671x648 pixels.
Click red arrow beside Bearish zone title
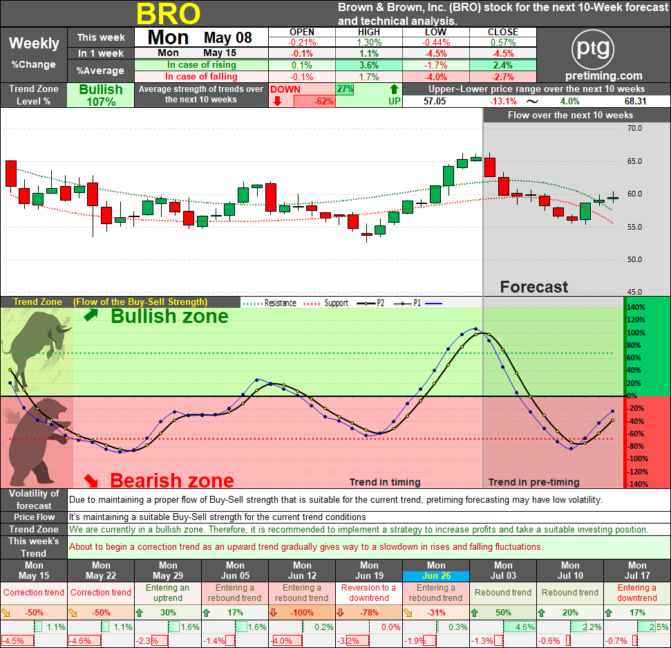[x=91, y=481]
